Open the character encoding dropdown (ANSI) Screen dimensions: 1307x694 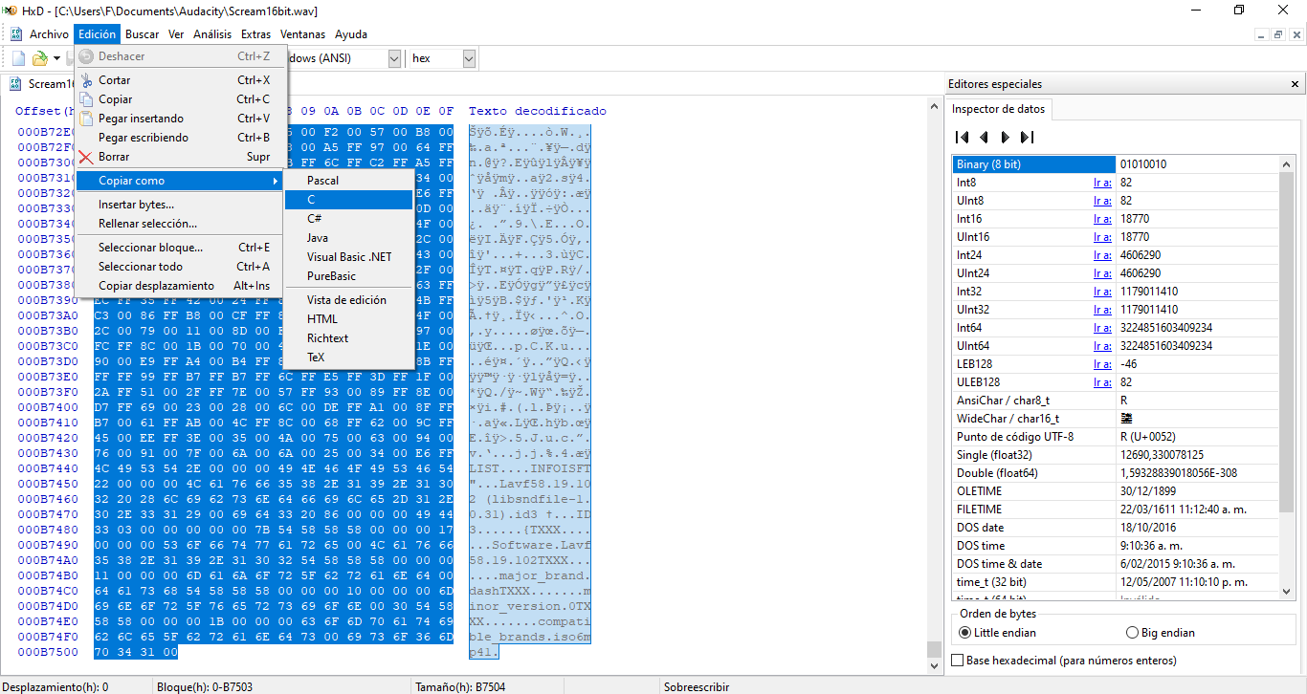pos(394,58)
